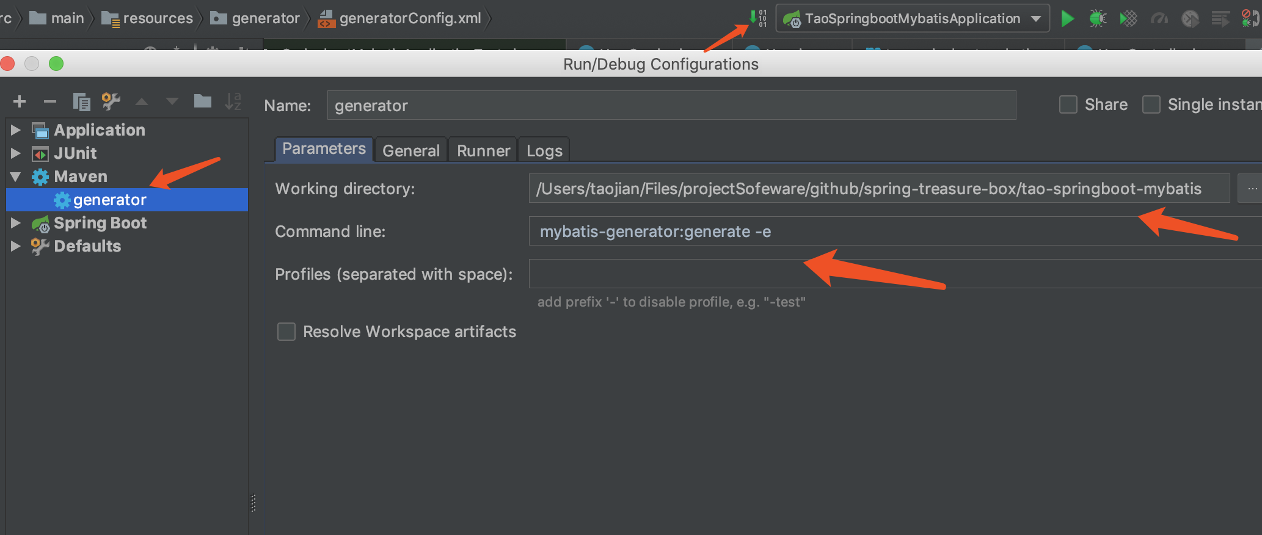Select the Defaults label in the tree
Viewport: 1262px width, 535px height.
pos(87,247)
